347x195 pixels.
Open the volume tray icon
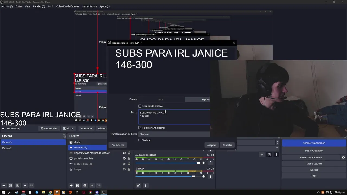pos(327,192)
